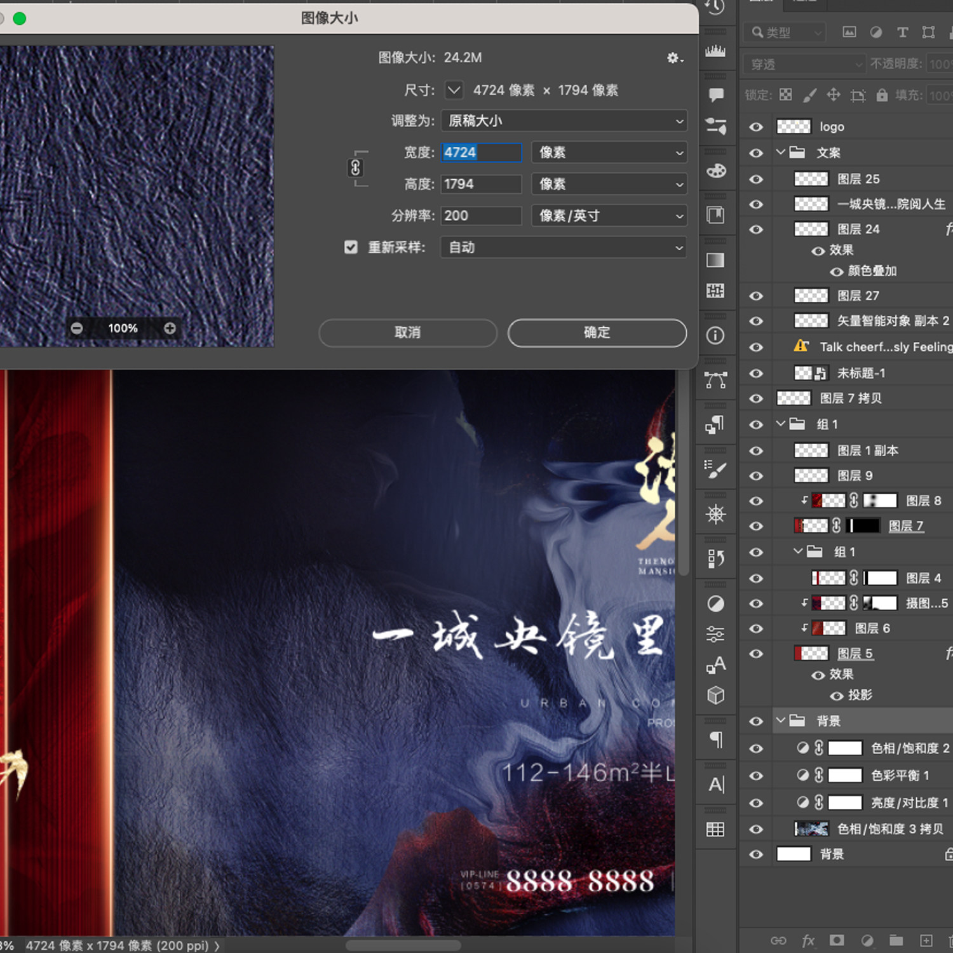Open the 调整为 preset dropdown

(x=564, y=121)
